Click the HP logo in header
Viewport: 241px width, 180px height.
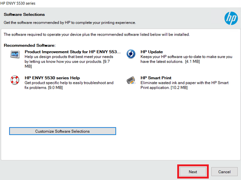tap(231, 18)
